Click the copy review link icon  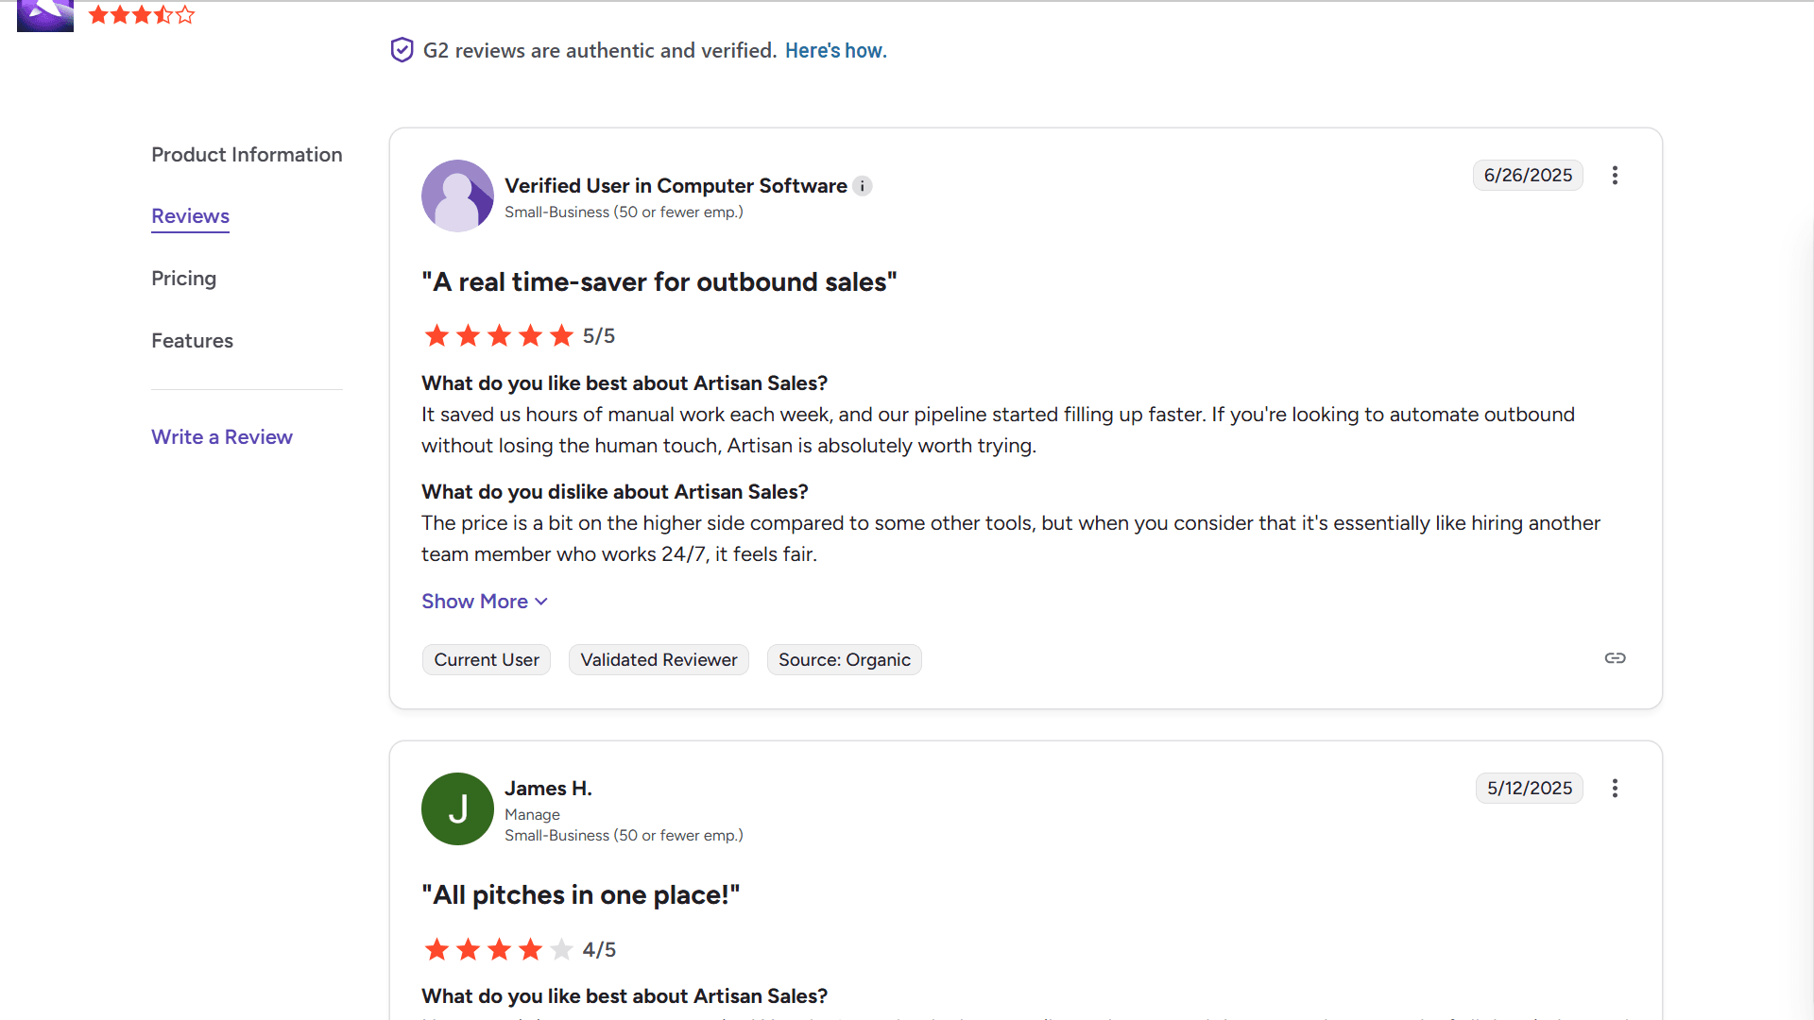click(x=1615, y=658)
